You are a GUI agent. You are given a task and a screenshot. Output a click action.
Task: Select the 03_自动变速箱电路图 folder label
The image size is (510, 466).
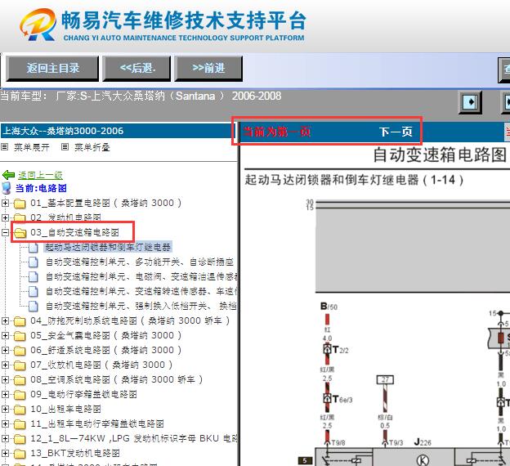75,232
